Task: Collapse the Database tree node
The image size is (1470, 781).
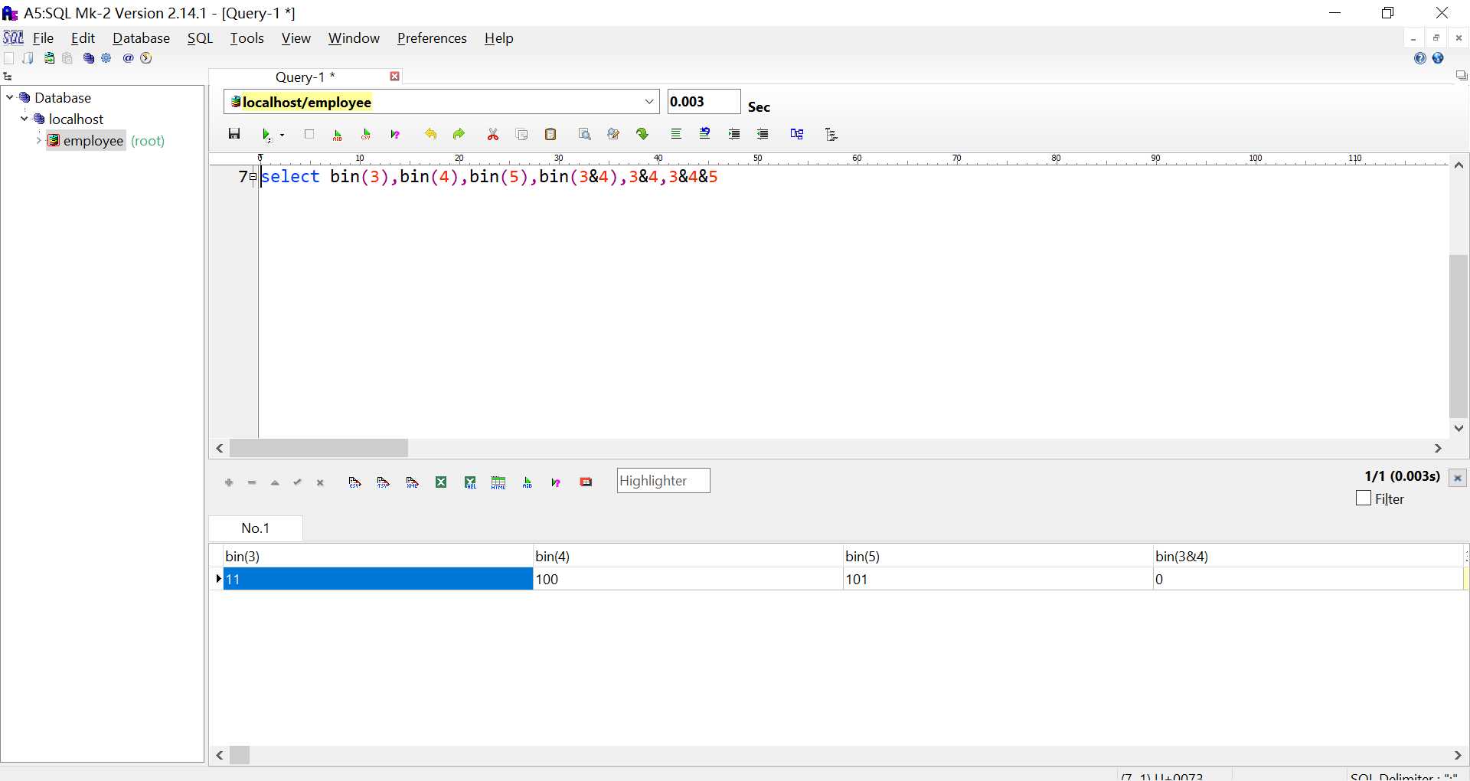Action: coord(10,97)
